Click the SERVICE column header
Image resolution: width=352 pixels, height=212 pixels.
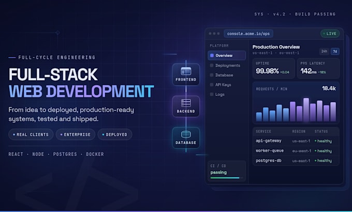click(x=263, y=131)
